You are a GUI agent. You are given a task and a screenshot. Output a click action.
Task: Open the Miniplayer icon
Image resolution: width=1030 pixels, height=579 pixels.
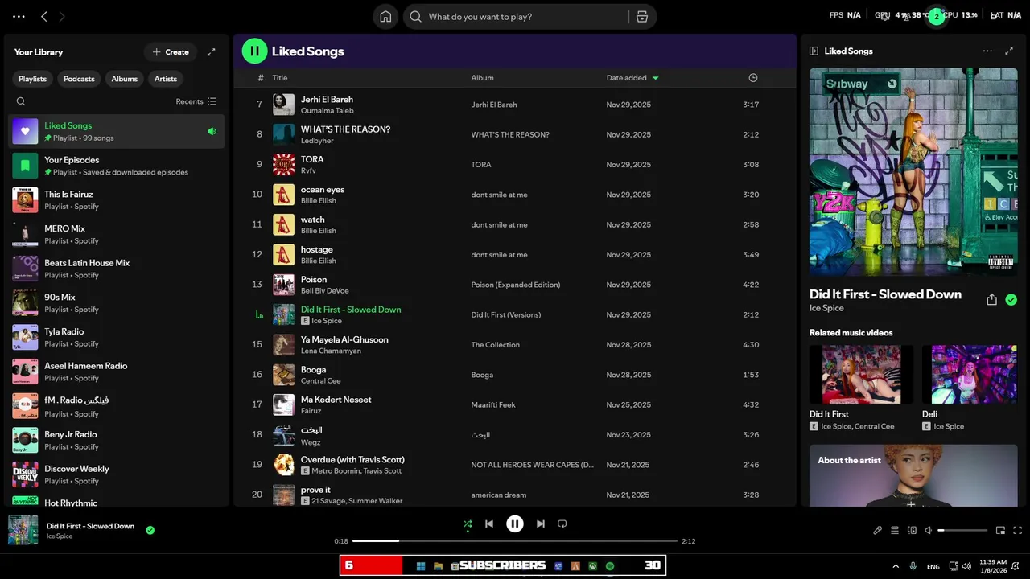[x=1000, y=530]
